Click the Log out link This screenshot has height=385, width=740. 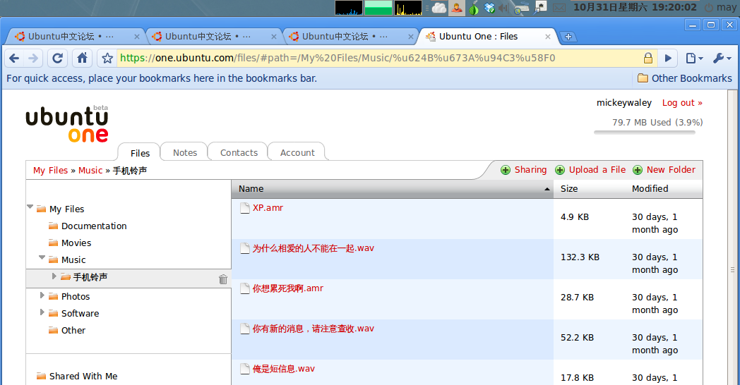click(682, 103)
